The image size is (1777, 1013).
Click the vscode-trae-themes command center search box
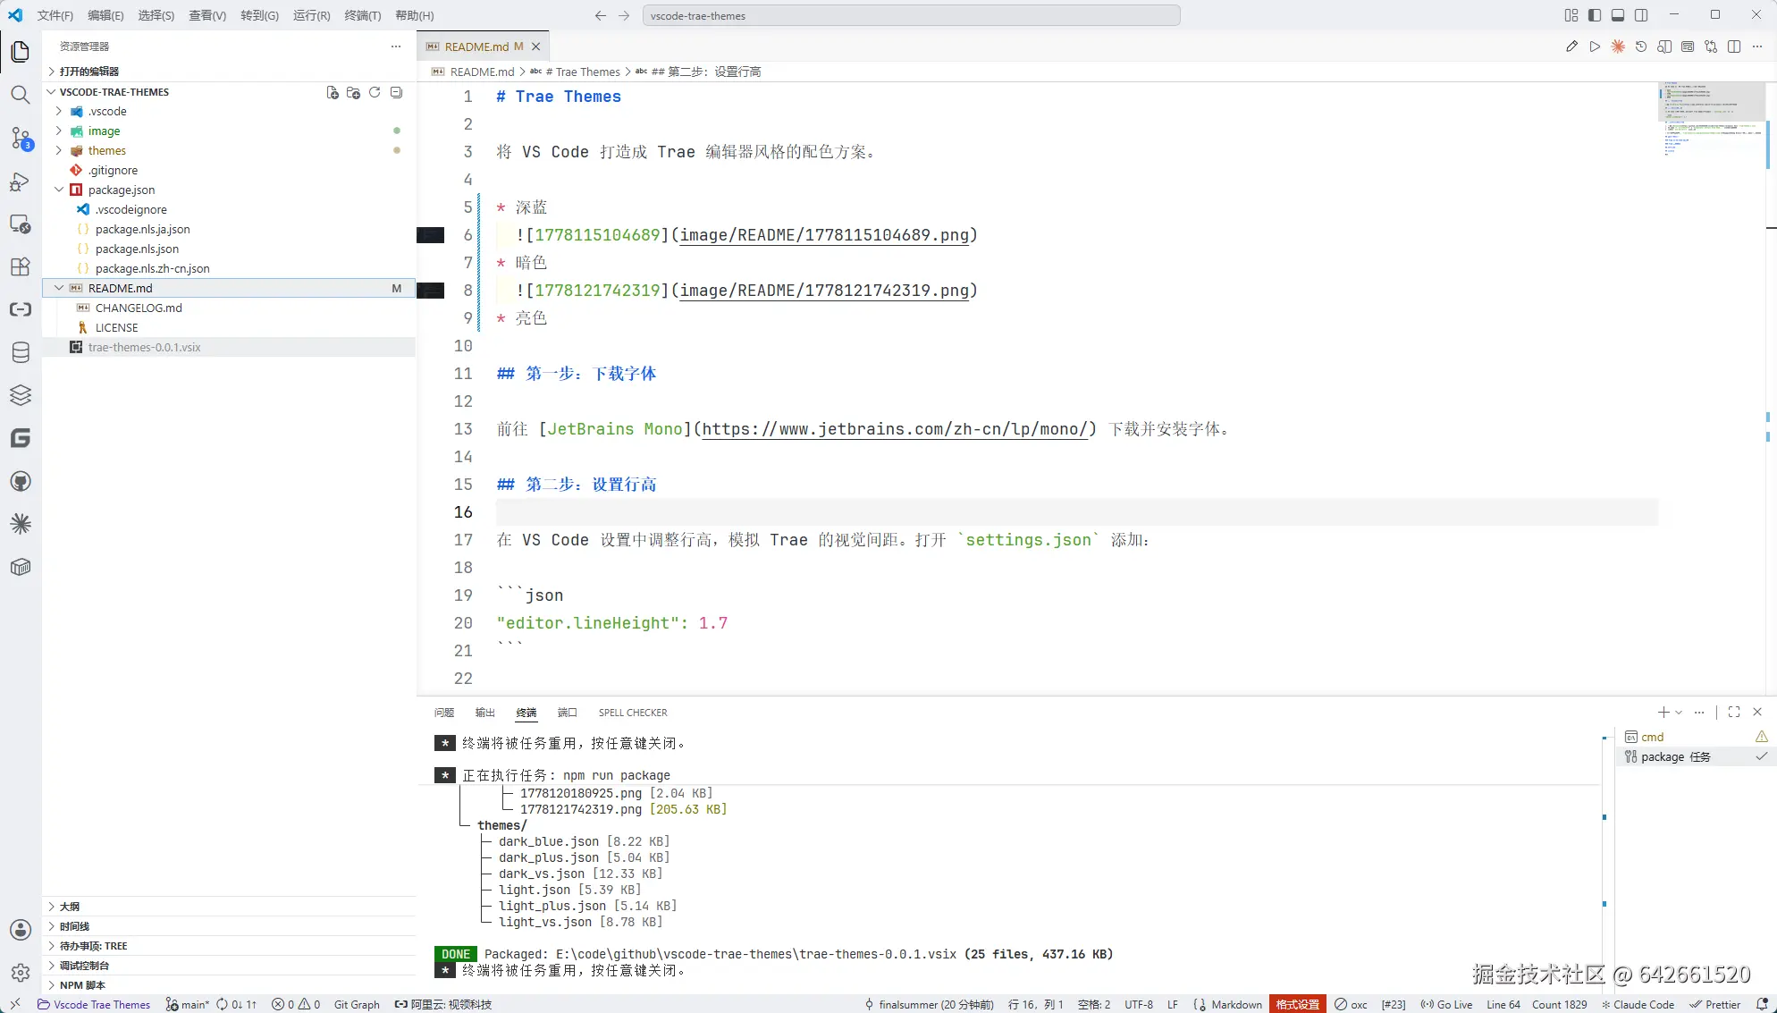[911, 15]
